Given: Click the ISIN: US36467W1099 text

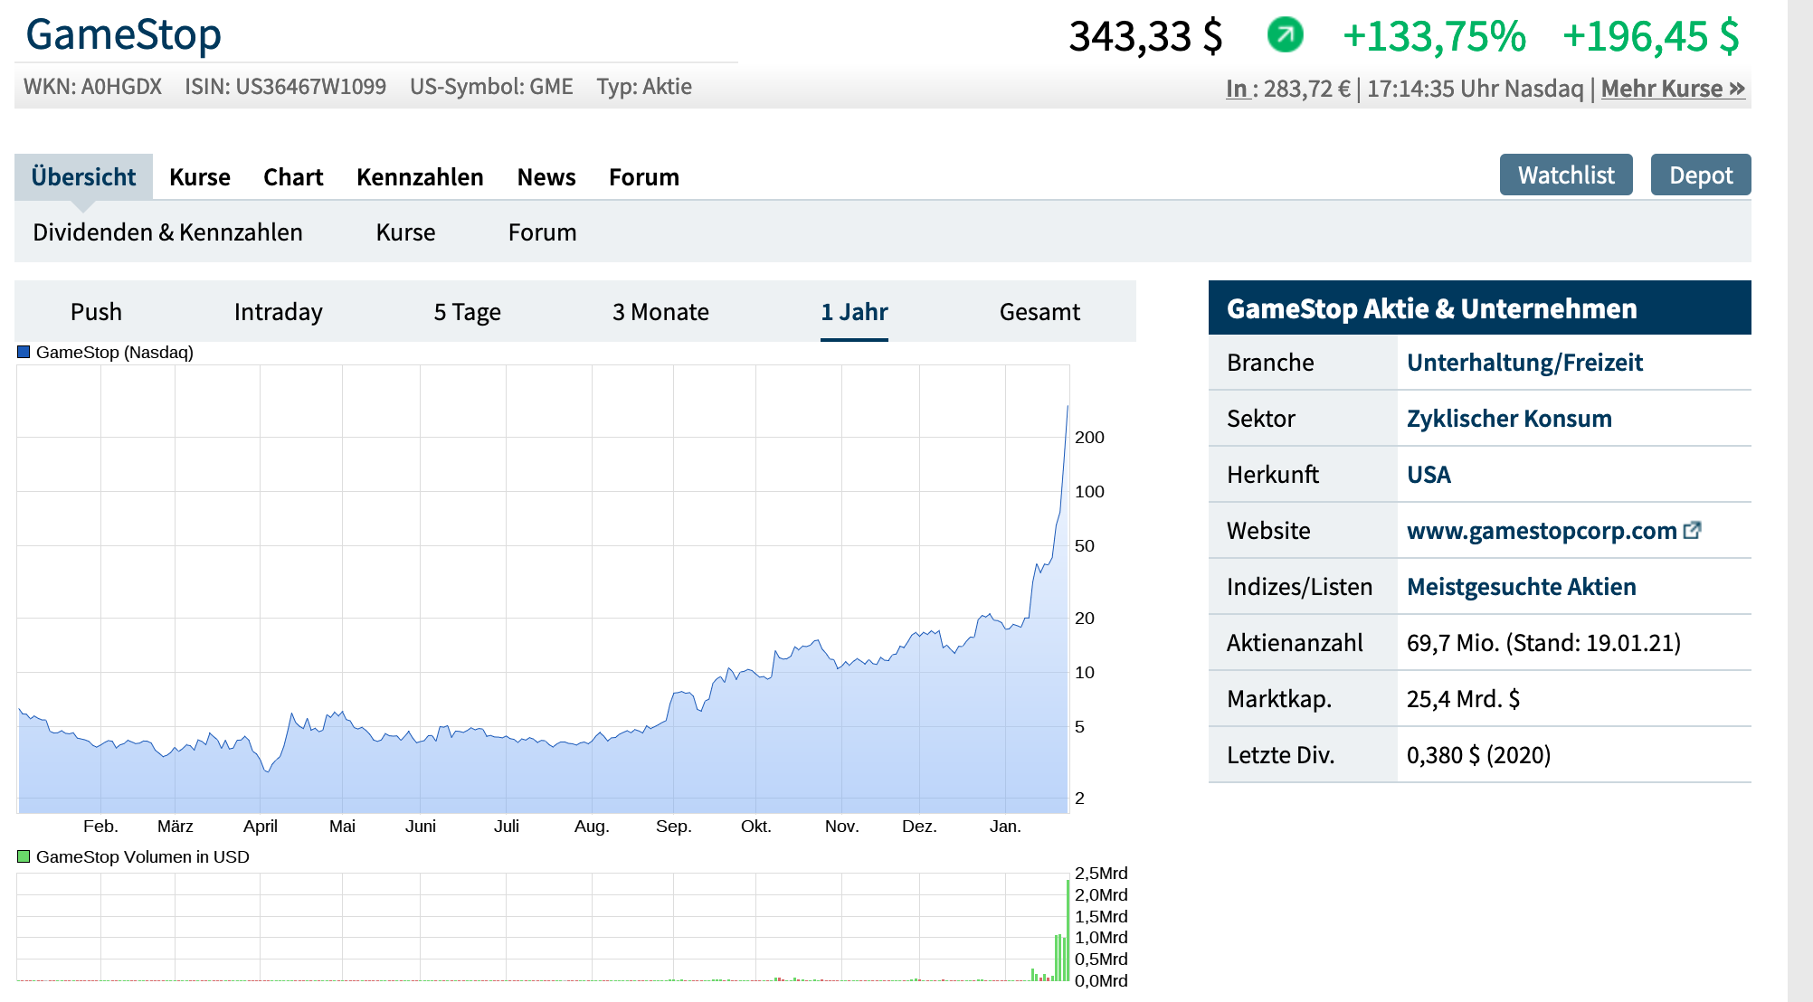Looking at the screenshot, I should (x=285, y=87).
